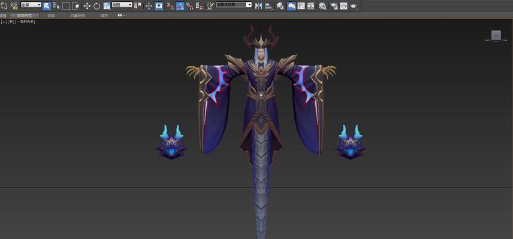Activate the Select and Rotate tool
Screen dimensions: 513x239
point(97,5)
